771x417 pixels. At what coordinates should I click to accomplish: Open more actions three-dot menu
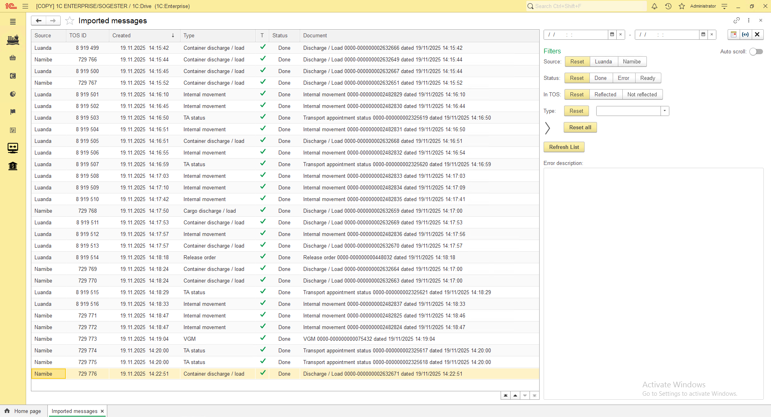click(x=749, y=20)
